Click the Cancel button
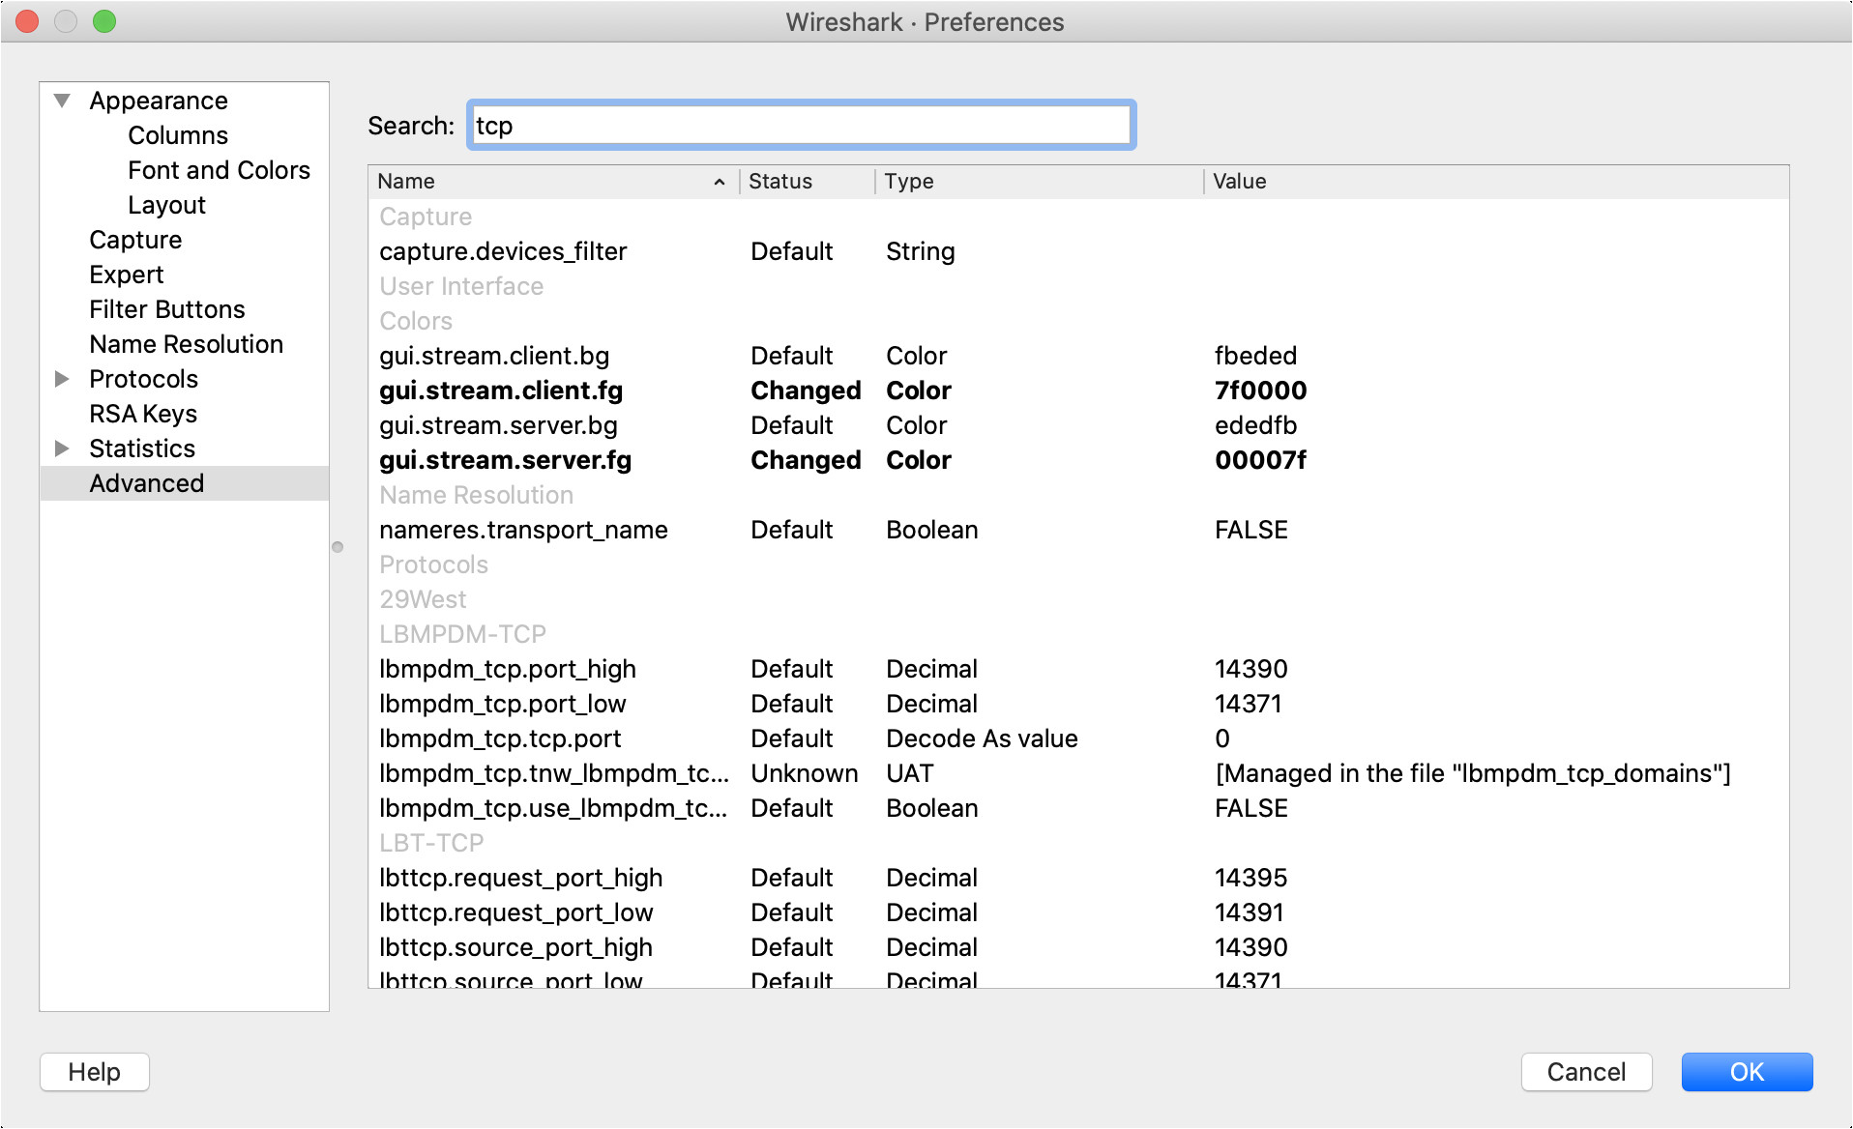Image resolution: width=1853 pixels, height=1129 pixels. coord(1586,1072)
